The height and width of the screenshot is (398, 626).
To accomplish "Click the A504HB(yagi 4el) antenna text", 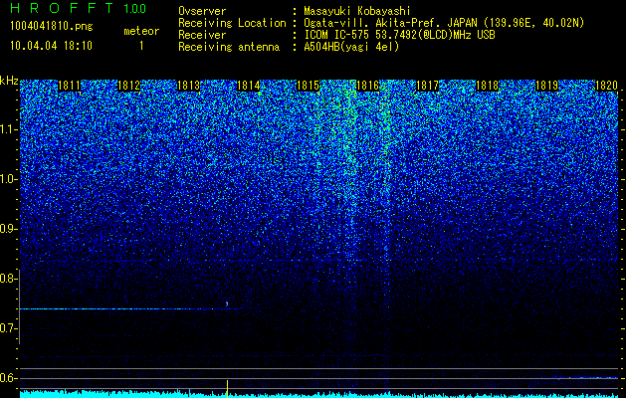I will coord(351,47).
